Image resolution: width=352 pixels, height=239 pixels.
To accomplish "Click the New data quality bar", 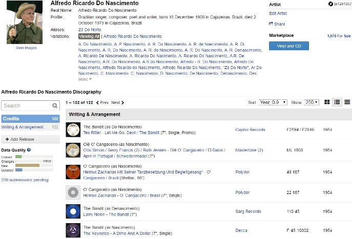I will (x=28, y=165).
